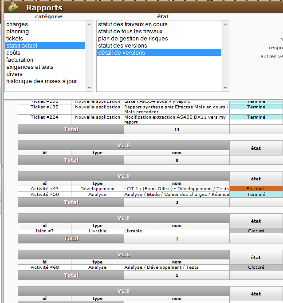Select 'exigences et tests' category
The image size is (283, 303).
(x=30, y=67)
